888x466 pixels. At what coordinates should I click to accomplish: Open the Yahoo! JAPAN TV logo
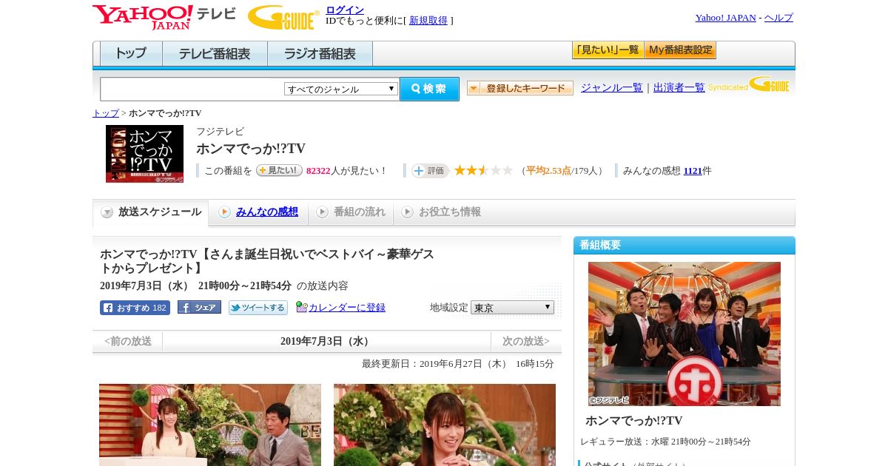164,16
